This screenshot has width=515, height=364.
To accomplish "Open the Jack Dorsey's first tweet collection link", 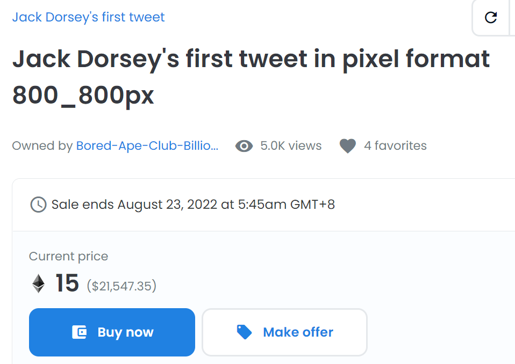I will 88,17.
